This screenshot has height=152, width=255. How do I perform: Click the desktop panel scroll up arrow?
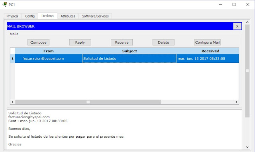coord(247,22)
